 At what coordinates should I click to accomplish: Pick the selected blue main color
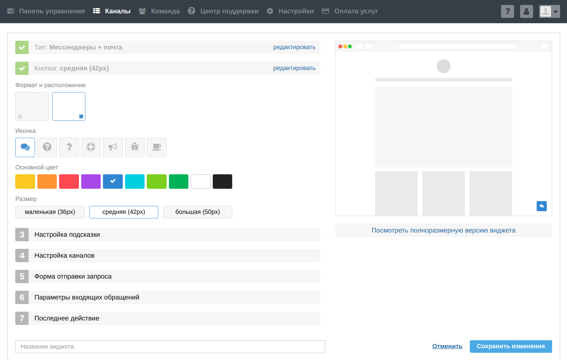pos(113,182)
